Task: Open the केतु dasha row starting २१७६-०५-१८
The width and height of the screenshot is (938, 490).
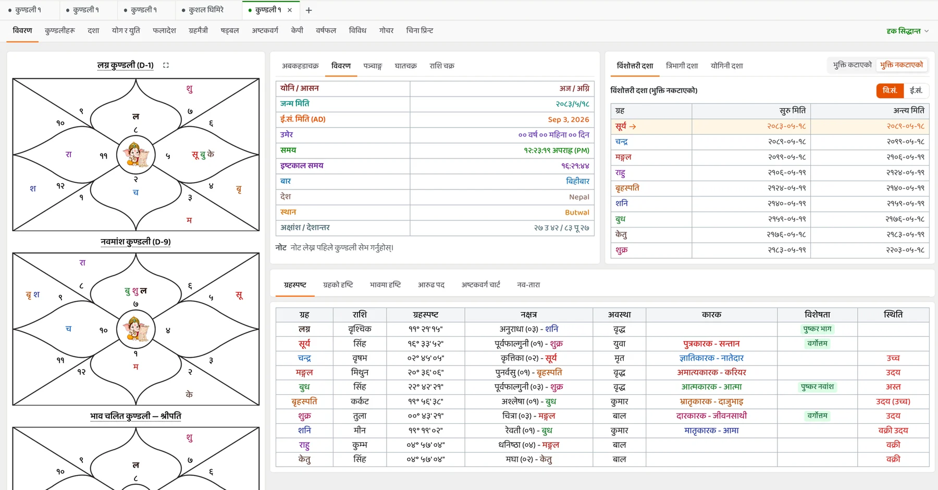Action: click(770, 235)
